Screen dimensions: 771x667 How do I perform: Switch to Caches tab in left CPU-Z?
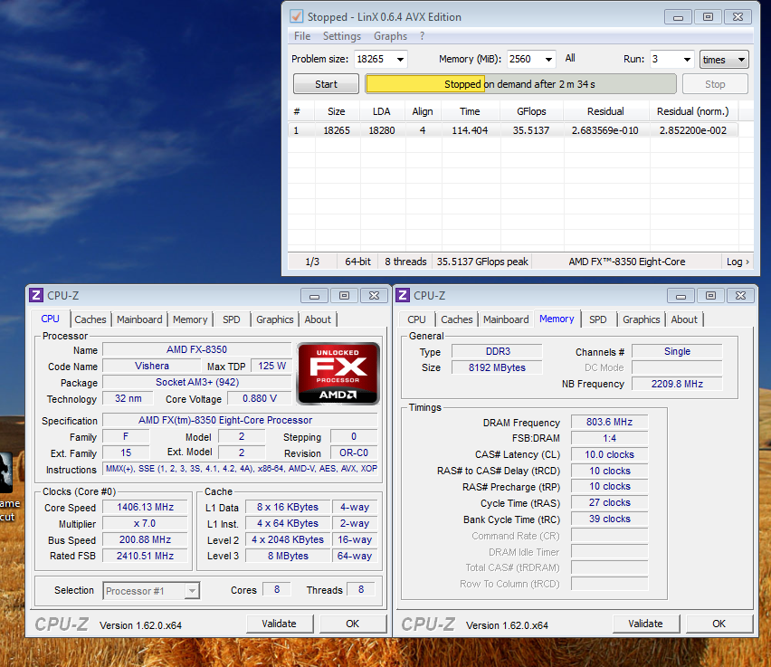(90, 319)
